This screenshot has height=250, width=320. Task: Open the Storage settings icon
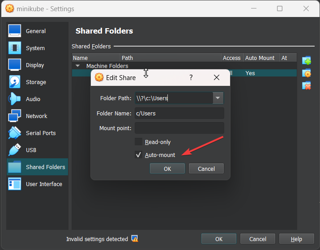pos(15,82)
